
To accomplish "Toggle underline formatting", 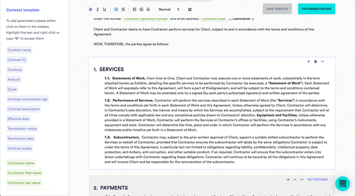I will [x=104, y=9].
